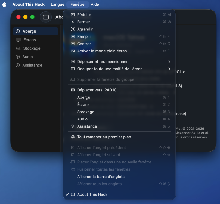Choose Tout ramener au premier plan
220x204 pixels.
pos(119,137)
